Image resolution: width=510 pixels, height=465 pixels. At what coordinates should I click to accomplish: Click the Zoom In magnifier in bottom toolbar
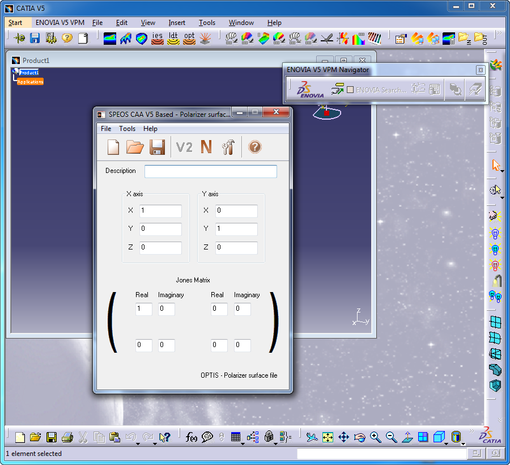[375, 437]
